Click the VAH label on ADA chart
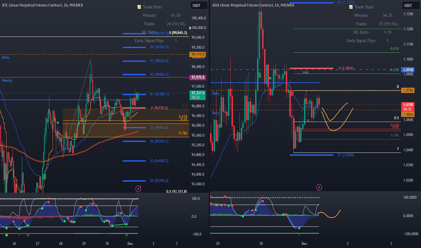Viewport: 421px width, 248px height. pyautogui.click(x=305, y=73)
